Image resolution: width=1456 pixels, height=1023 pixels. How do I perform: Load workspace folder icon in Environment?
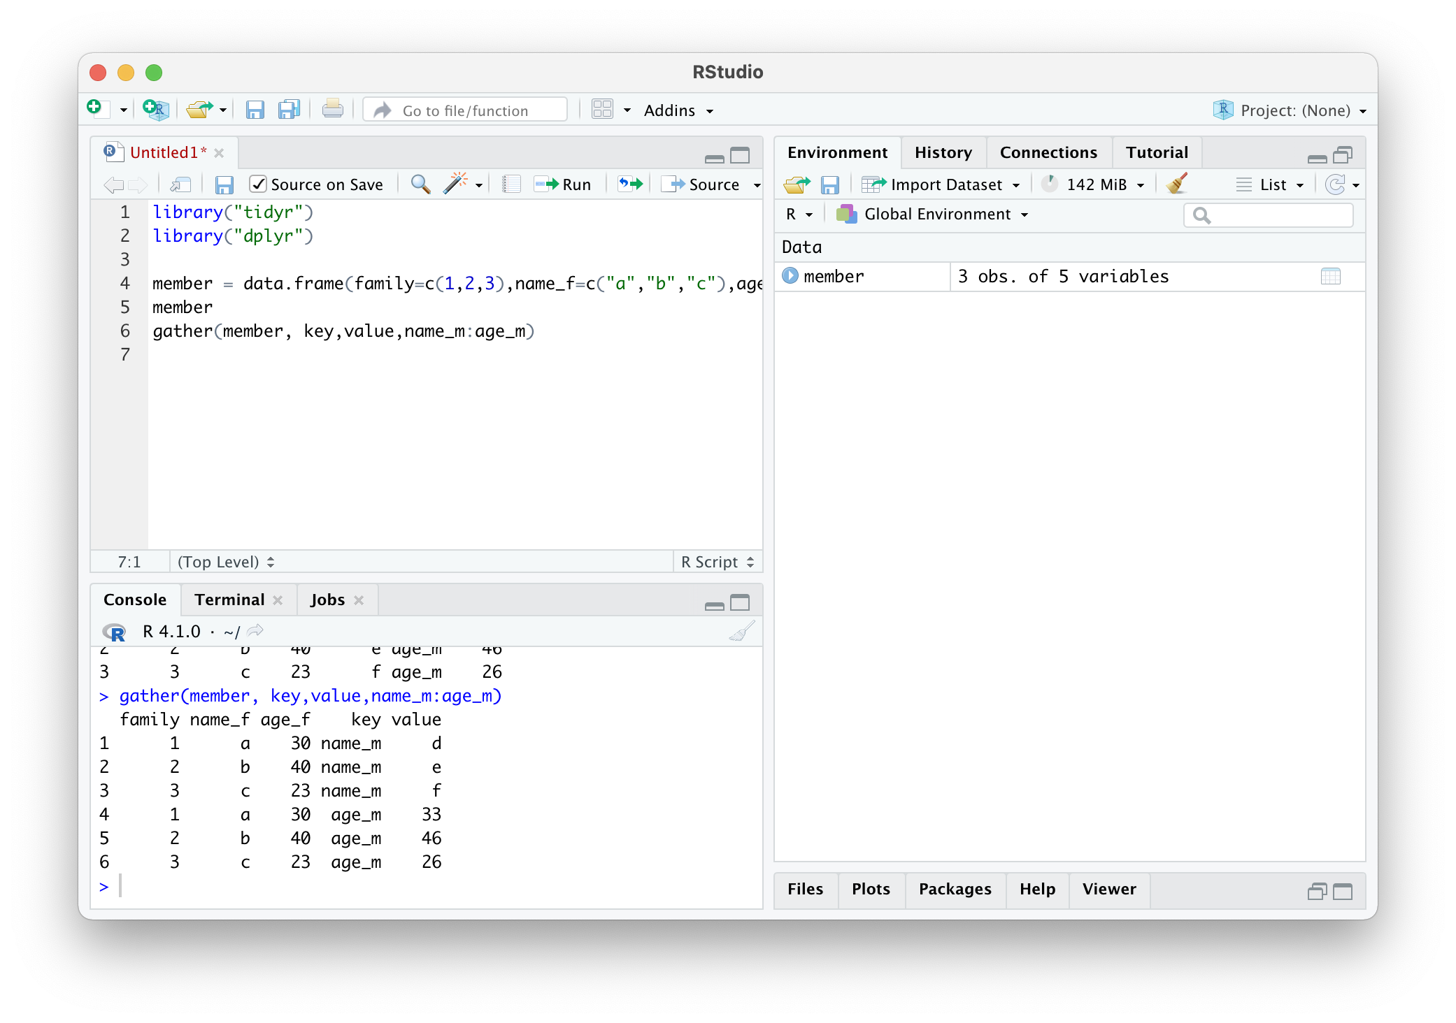(797, 184)
